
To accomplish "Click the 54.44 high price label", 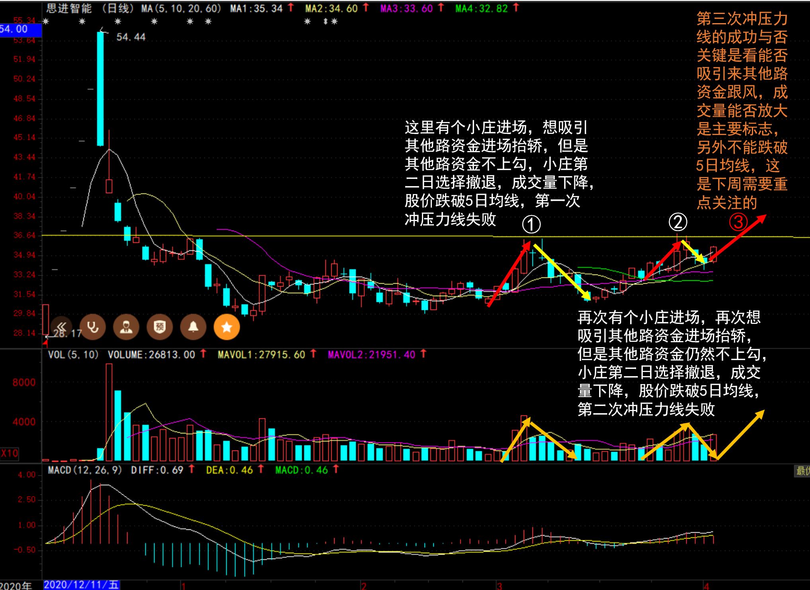I will click(x=131, y=37).
